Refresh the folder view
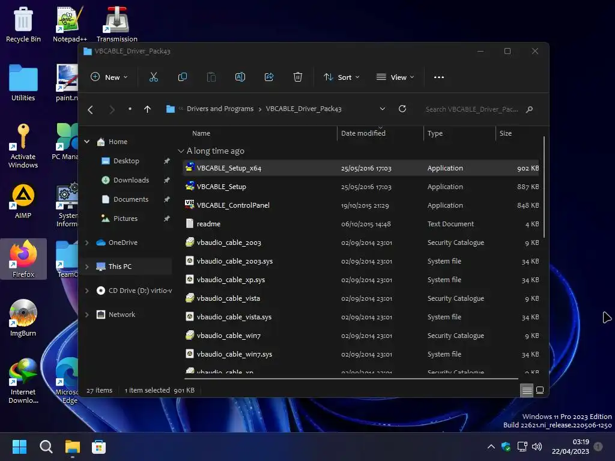The height and width of the screenshot is (461, 615). click(402, 109)
